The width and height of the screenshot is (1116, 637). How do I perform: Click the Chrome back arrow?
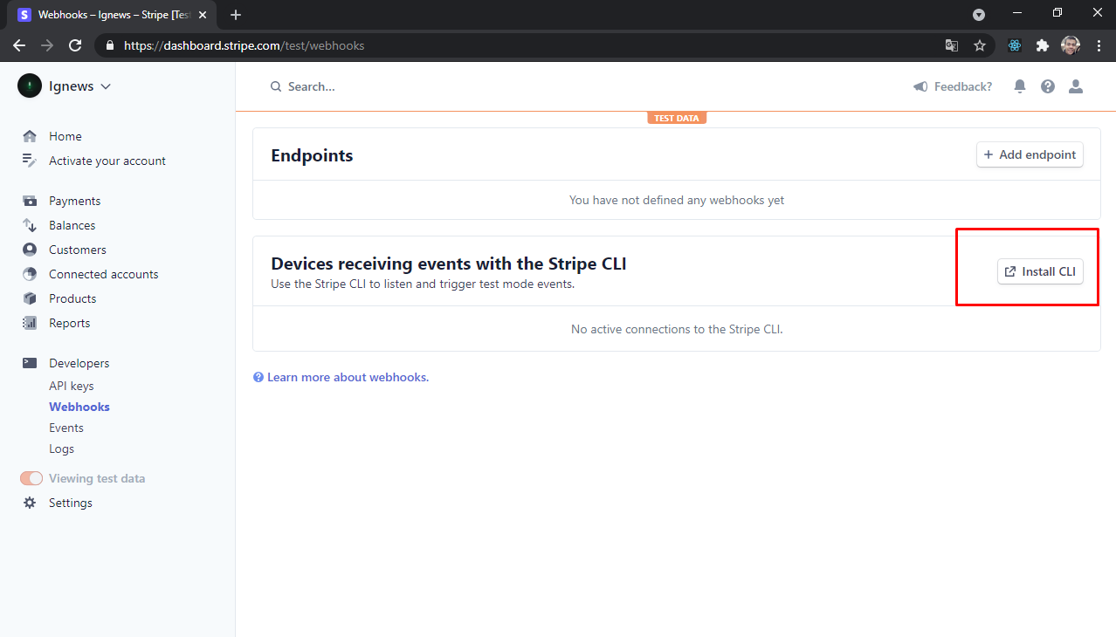tap(19, 45)
